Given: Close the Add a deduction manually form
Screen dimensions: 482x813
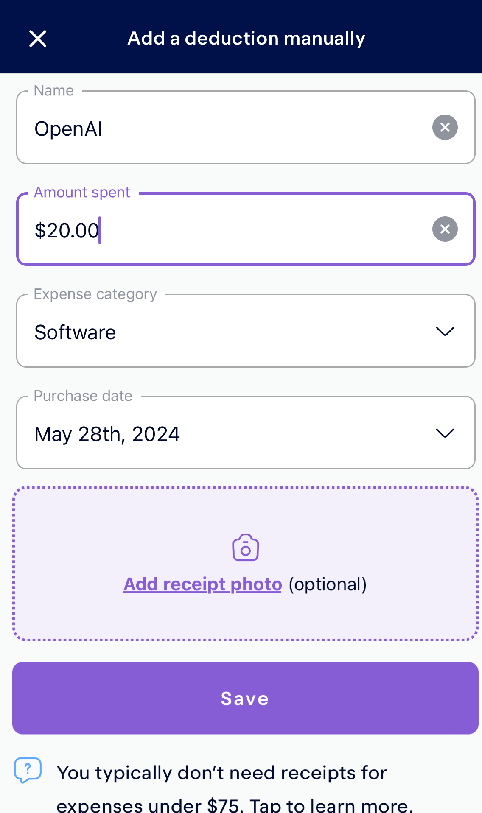Looking at the screenshot, I should [38, 39].
